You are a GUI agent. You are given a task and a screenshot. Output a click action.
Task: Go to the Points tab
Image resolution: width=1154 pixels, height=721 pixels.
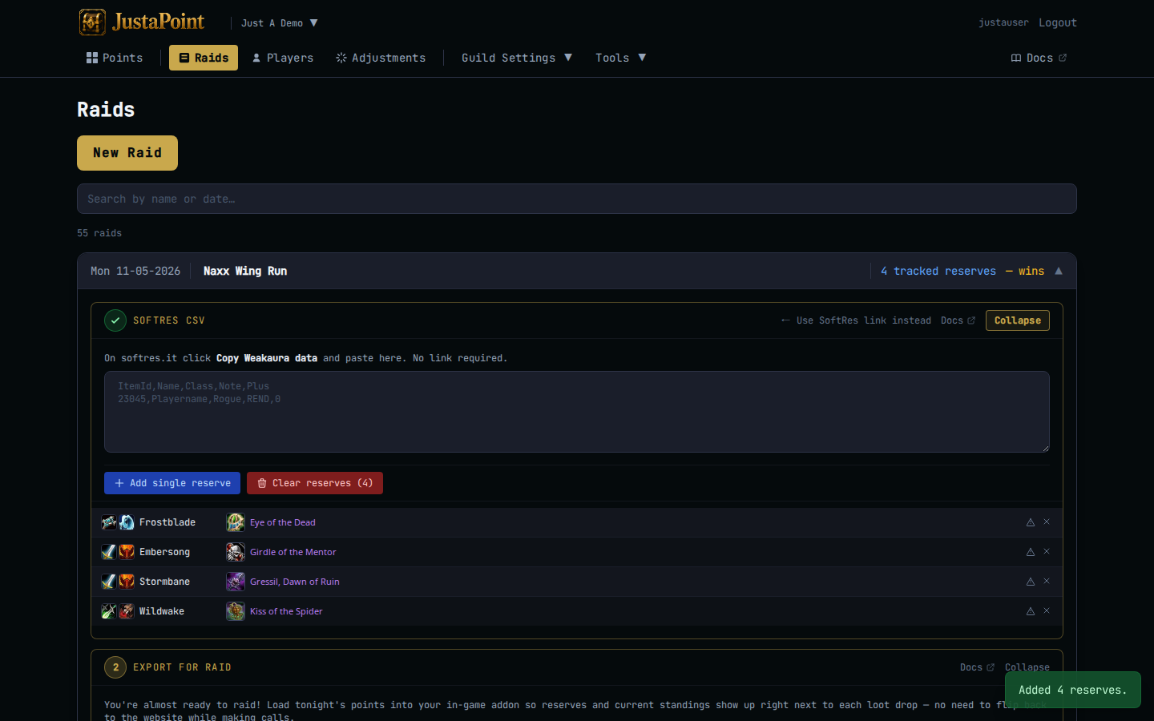115,58
